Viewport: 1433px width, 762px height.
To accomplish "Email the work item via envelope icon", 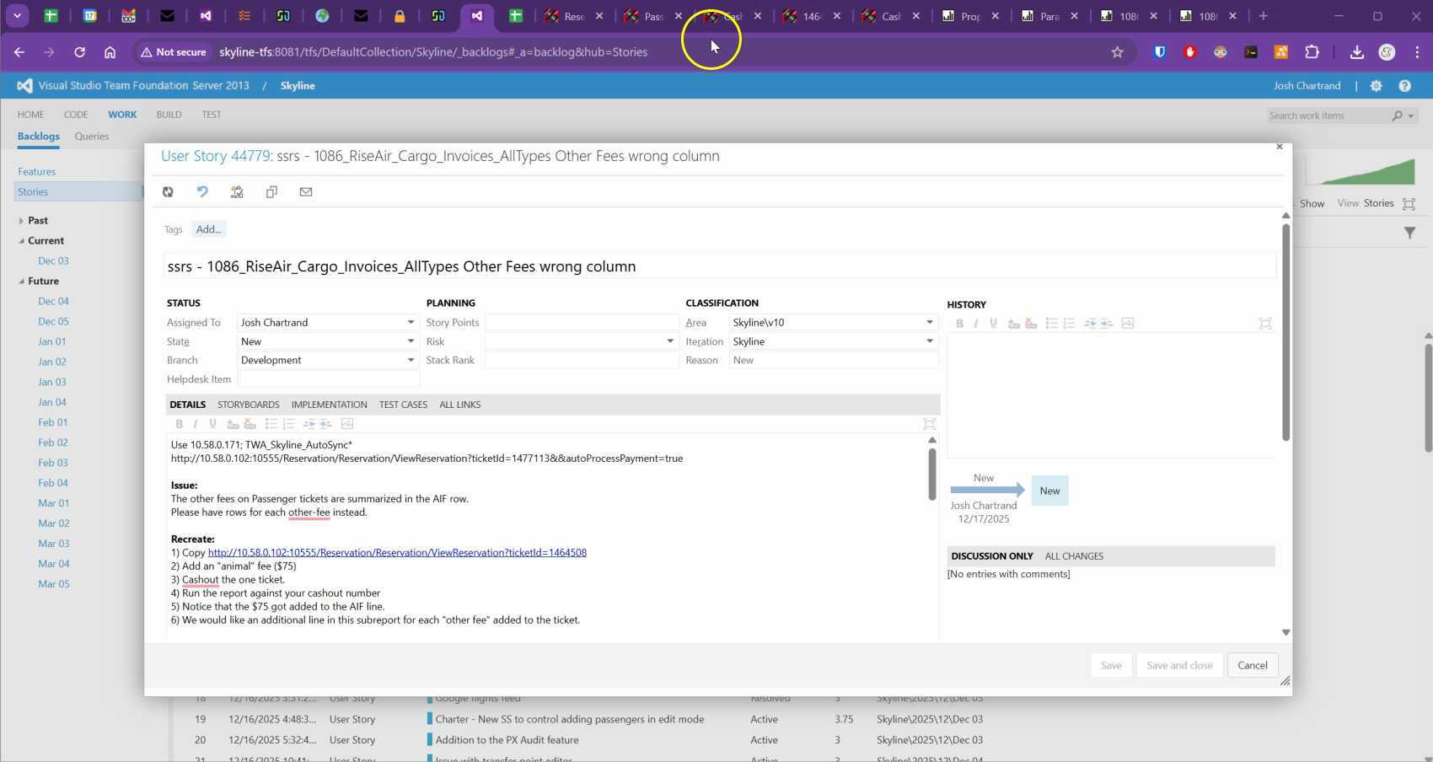I will (x=306, y=192).
